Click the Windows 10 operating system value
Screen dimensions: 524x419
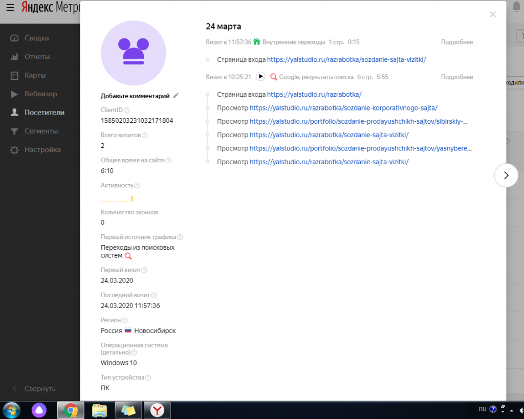(119, 363)
